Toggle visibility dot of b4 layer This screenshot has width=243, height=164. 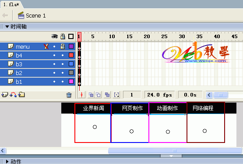(x=54, y=55)
